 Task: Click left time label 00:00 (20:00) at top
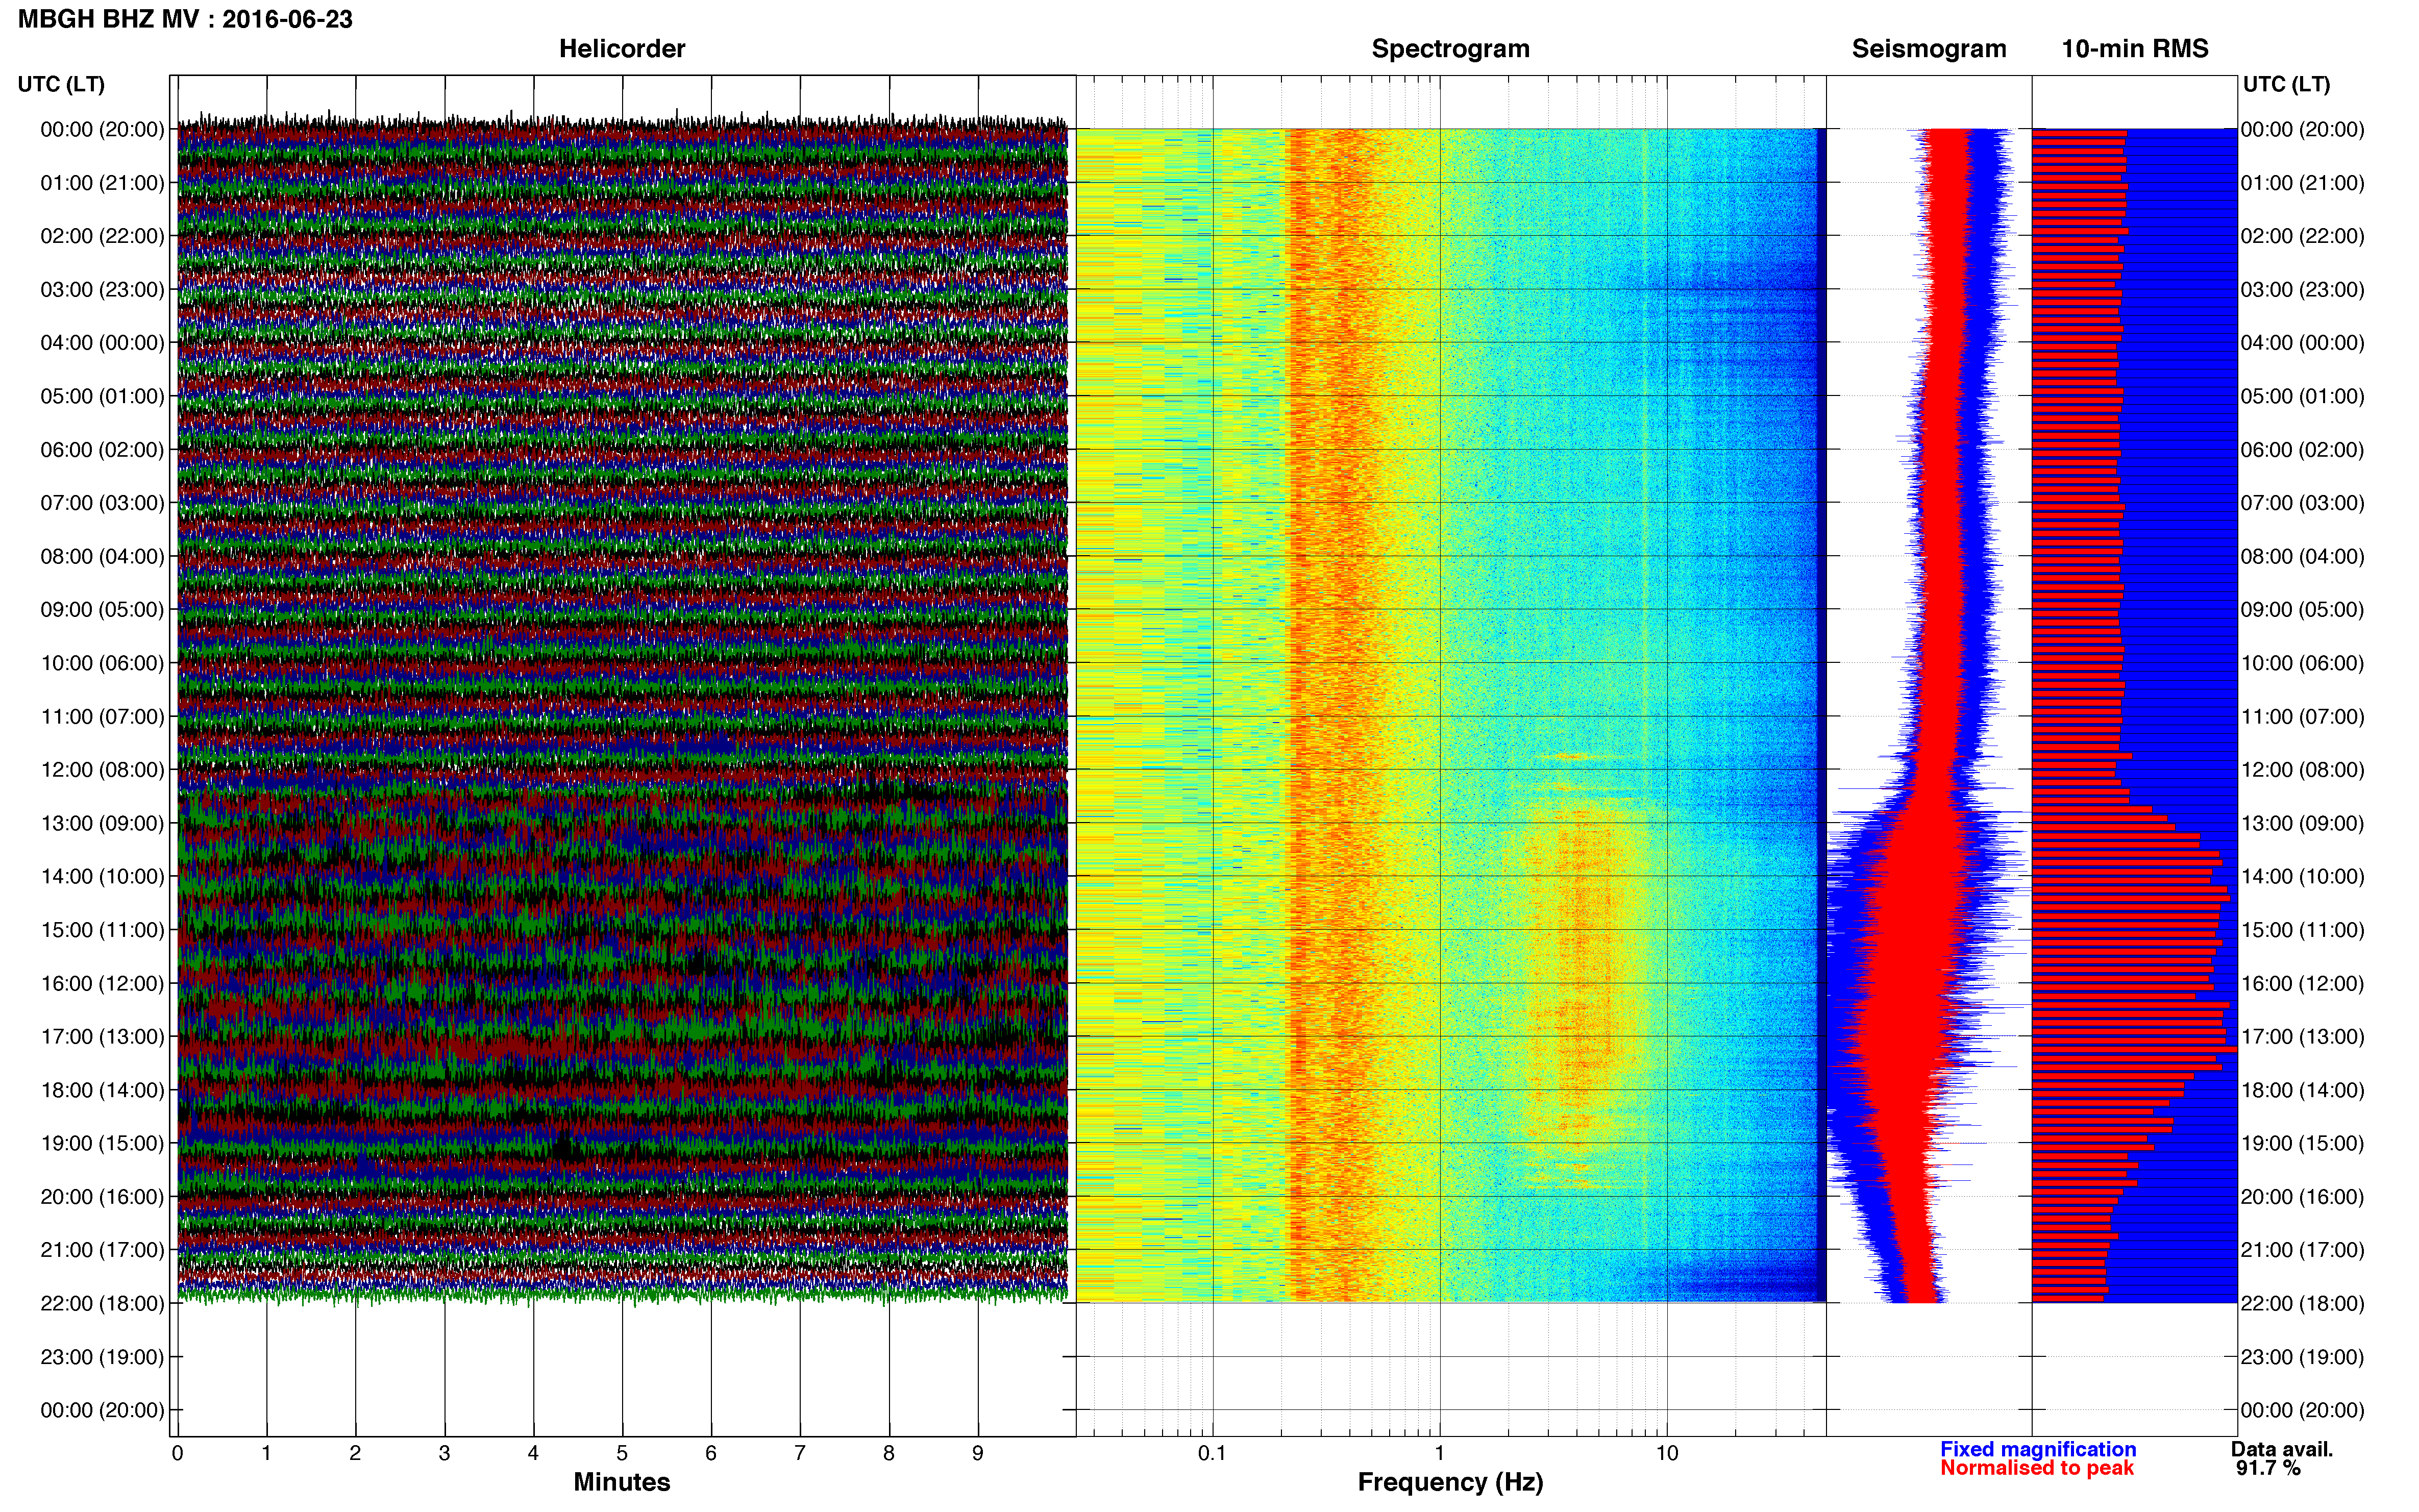(x=102, y=129)
